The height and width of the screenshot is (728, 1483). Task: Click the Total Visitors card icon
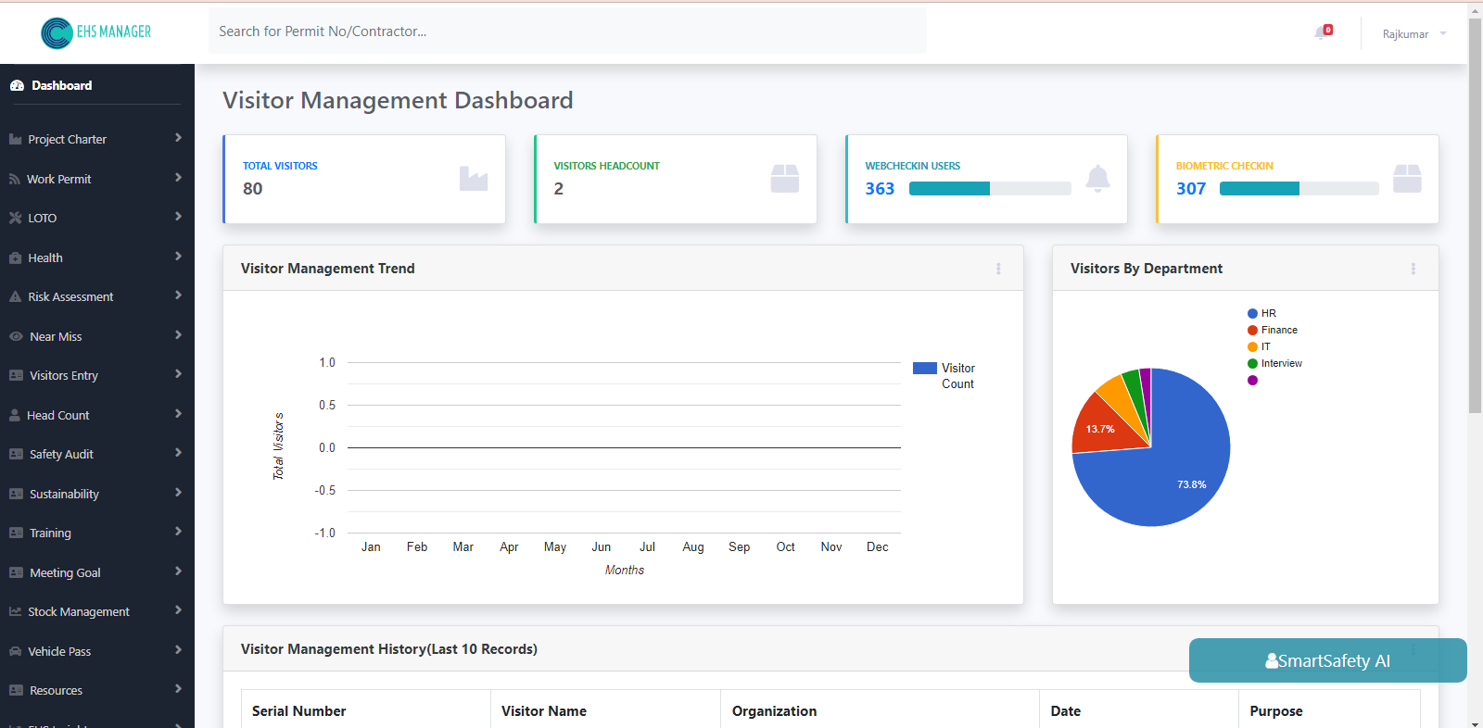pos(474,179)
